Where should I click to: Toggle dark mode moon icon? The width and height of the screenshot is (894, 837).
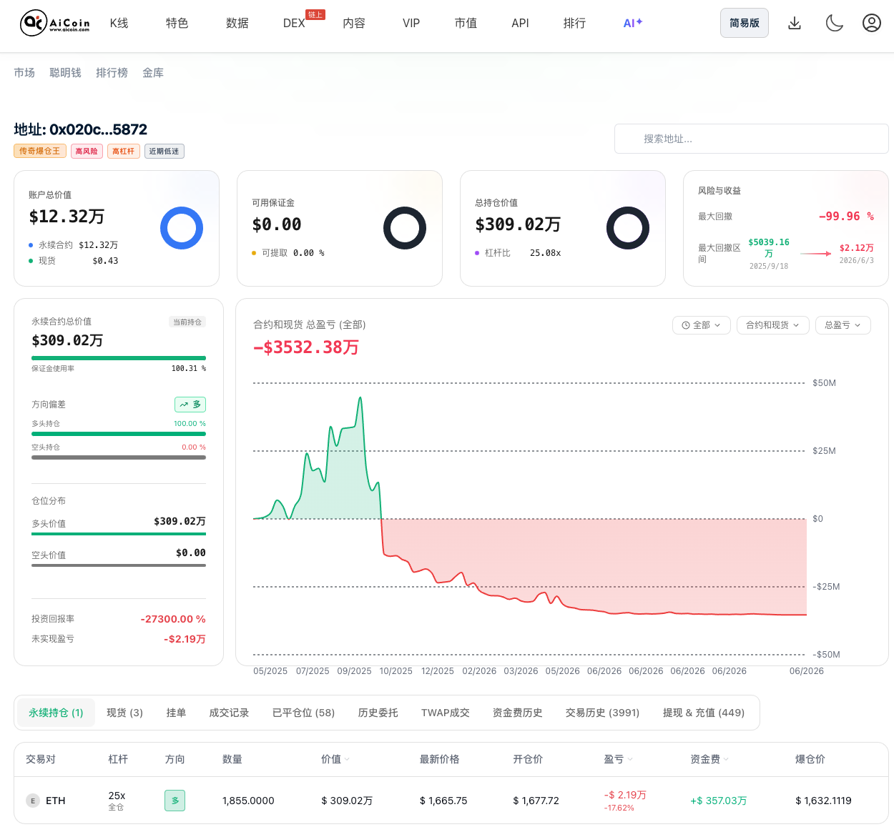tap(834, 23)
